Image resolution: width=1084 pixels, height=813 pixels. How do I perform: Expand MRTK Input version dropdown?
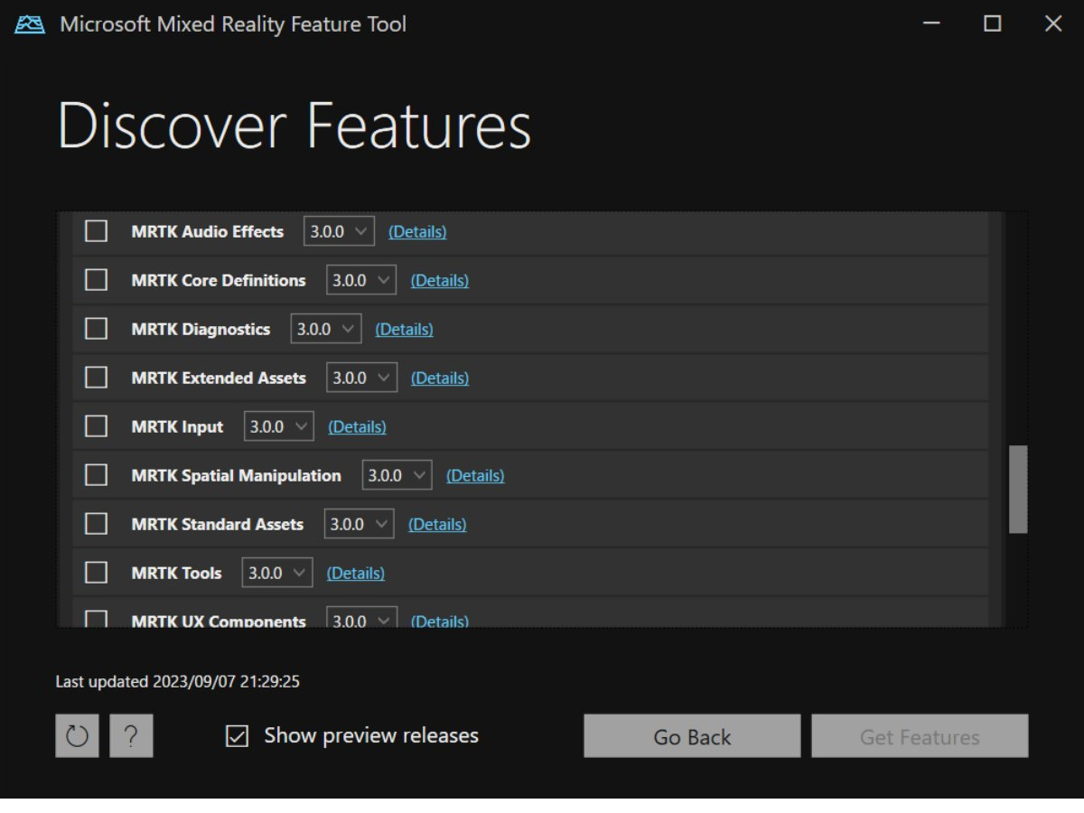(279, 426)
